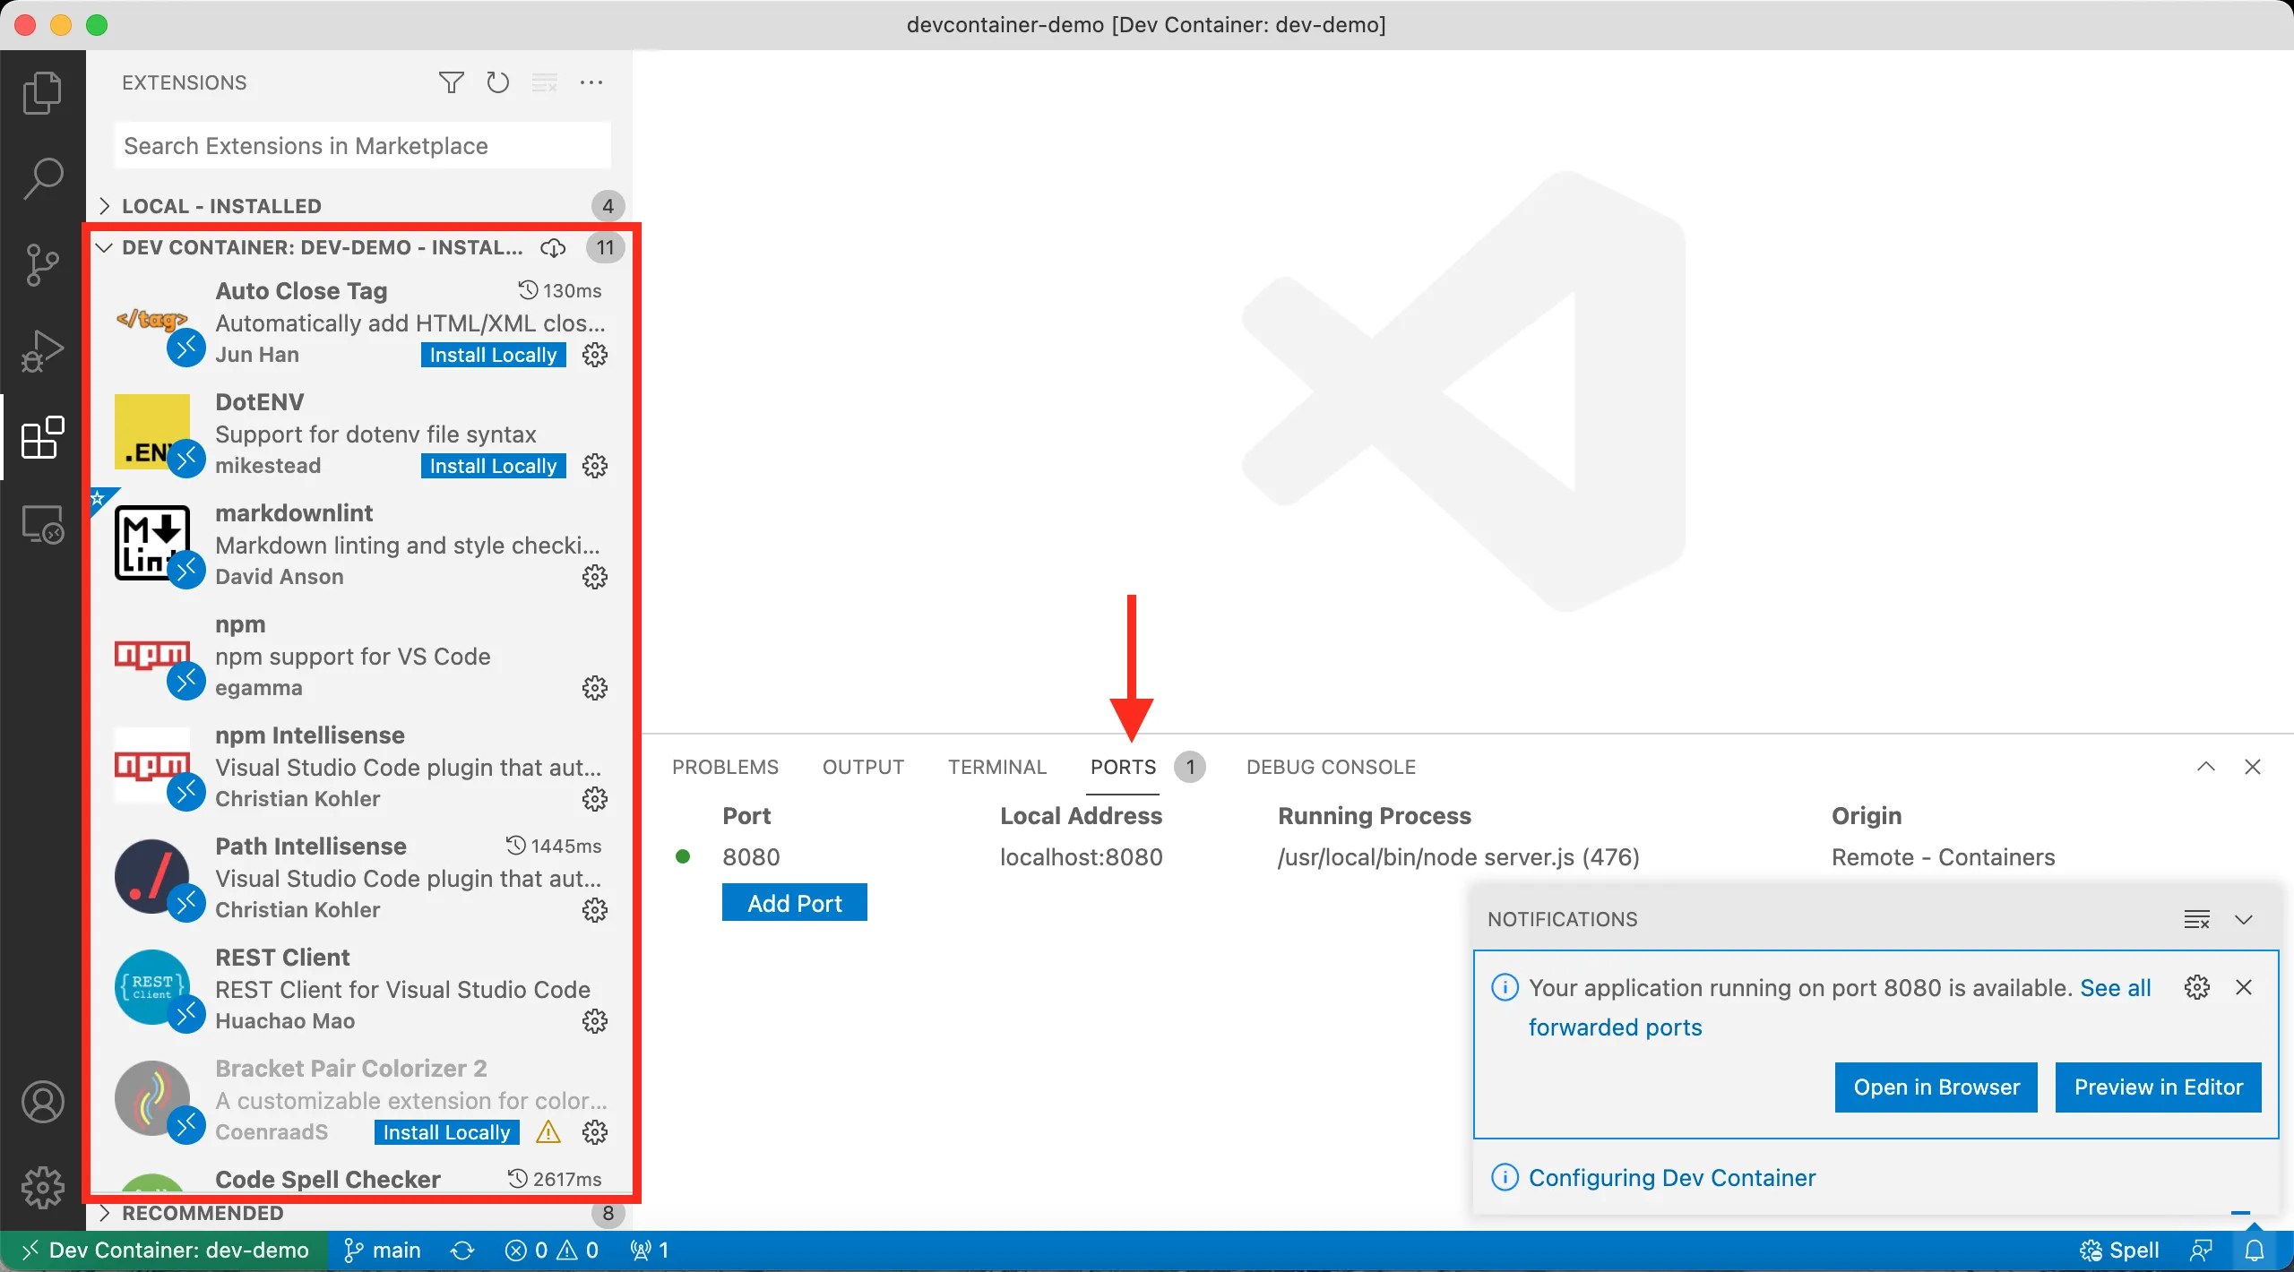Image resolution: width=2294 pixels, height=1272 pixels.
Task: Install local extensions in Dev Container cloud icon
Action: pyautogui.click(x=553, y=247)
